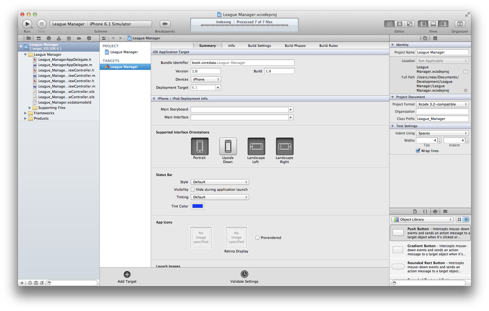
Task: Show the Symbol navigator icon
Action: (x=39, y=38)
